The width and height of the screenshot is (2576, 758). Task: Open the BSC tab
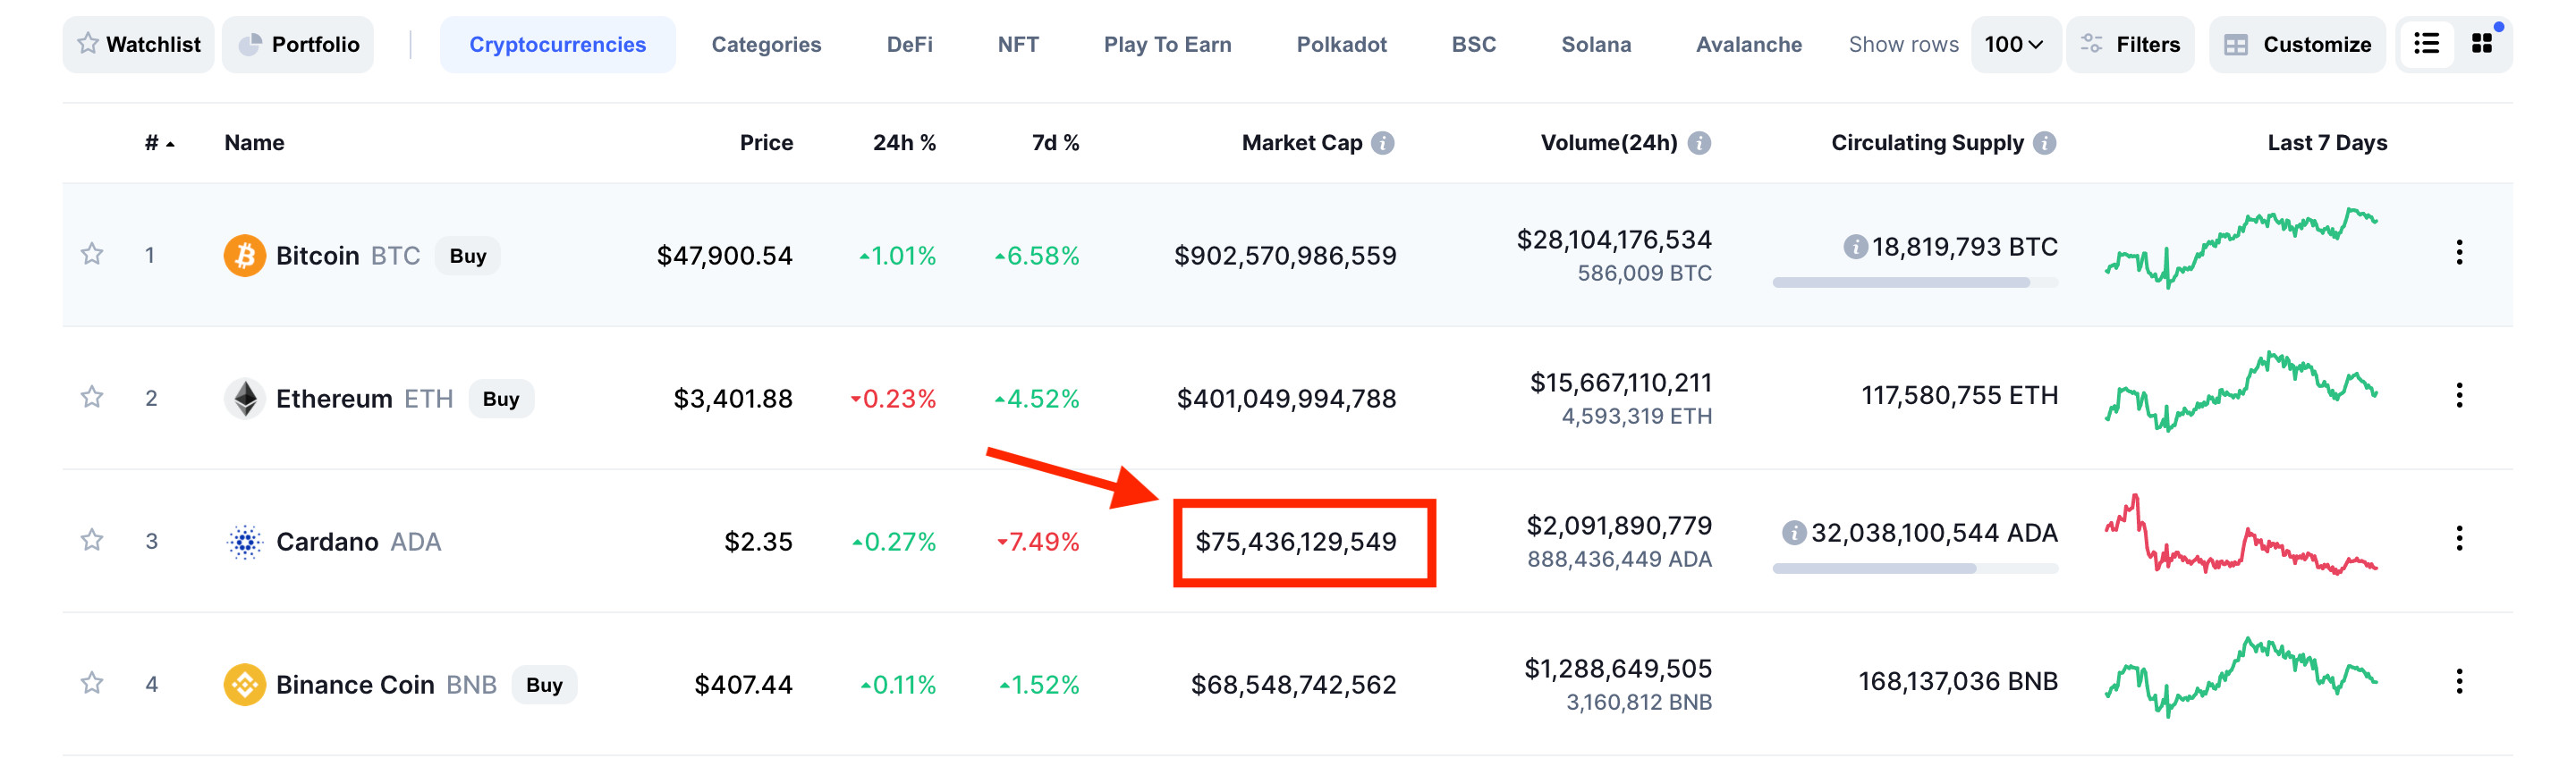coord(1473,44)
